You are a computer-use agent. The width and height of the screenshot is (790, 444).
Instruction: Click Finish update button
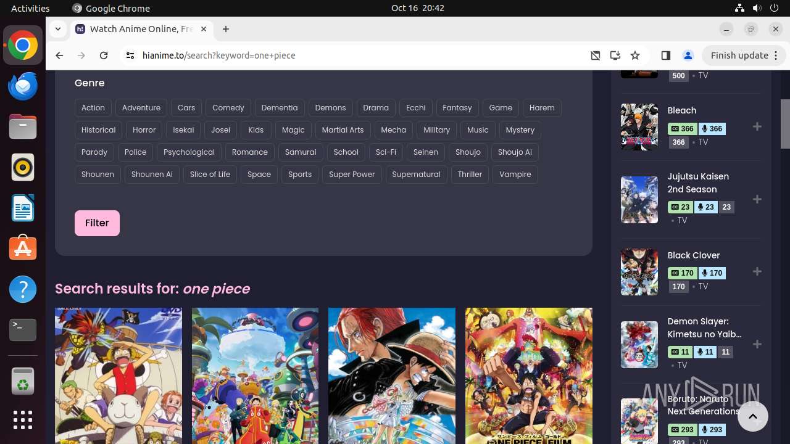pyautogui.click(x=744, y=55)
